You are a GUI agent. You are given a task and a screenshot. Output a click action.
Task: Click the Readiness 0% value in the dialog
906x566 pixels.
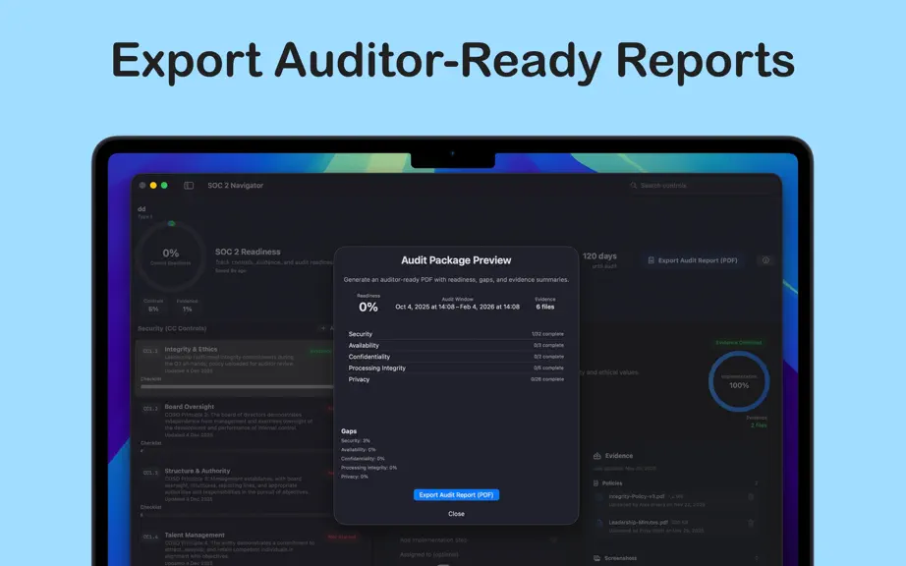coord(368,308)
